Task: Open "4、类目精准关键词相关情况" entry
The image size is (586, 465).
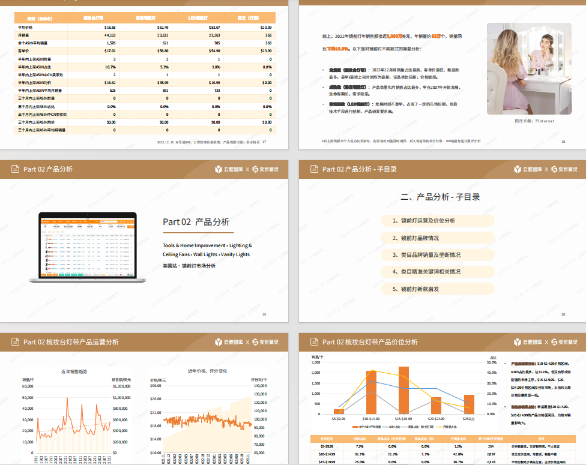Action: pos(437,271)
